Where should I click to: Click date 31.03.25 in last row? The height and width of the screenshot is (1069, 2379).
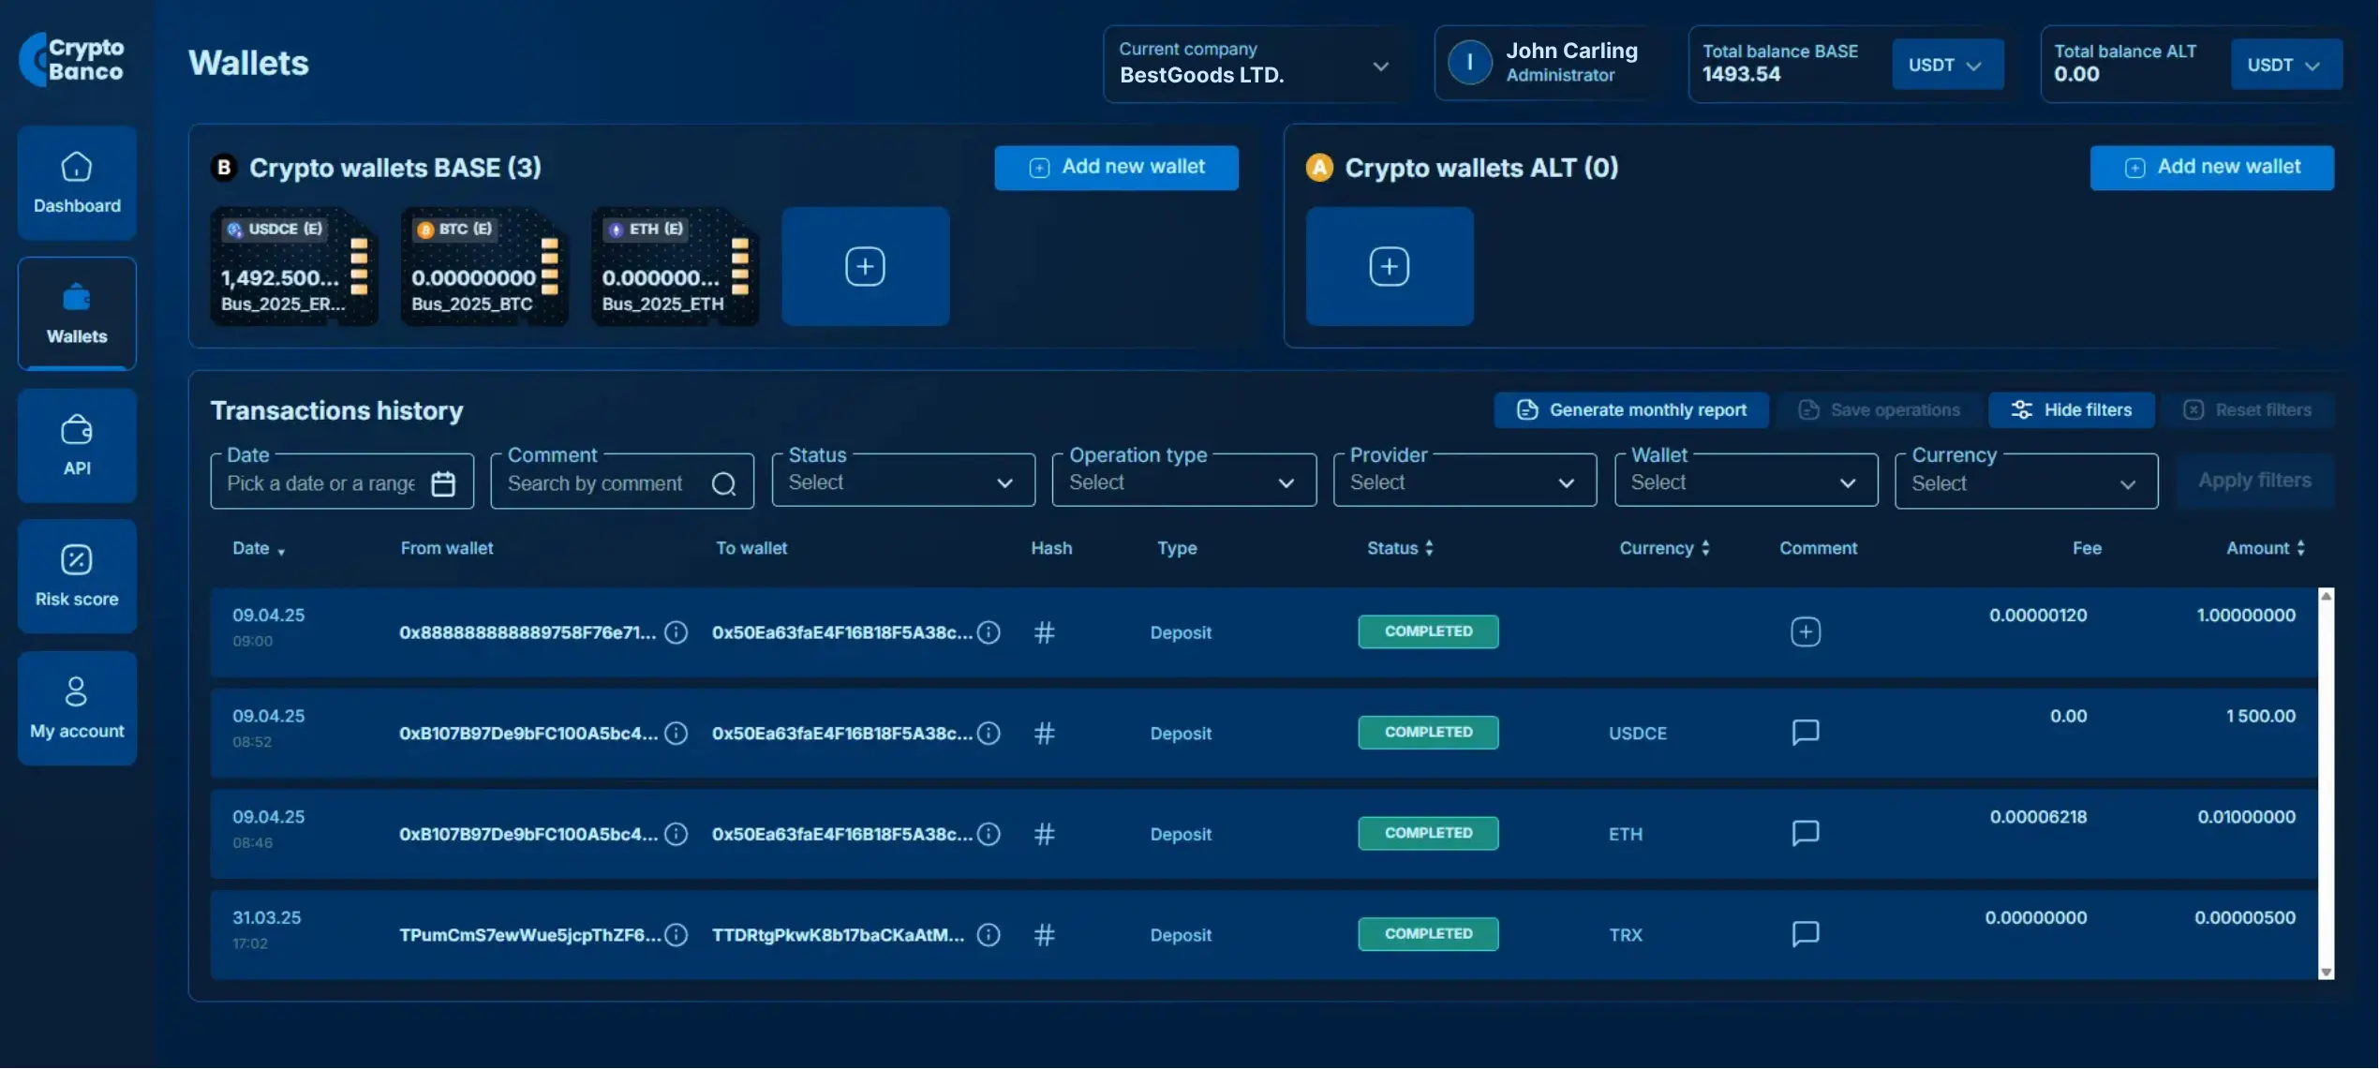pyautogui.click(x=267, y=919)
